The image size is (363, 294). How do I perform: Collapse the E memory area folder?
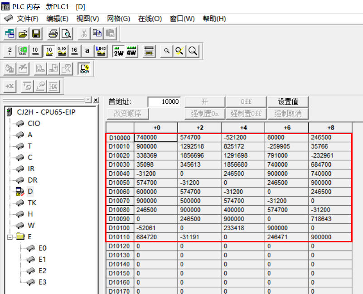(10, 236)
